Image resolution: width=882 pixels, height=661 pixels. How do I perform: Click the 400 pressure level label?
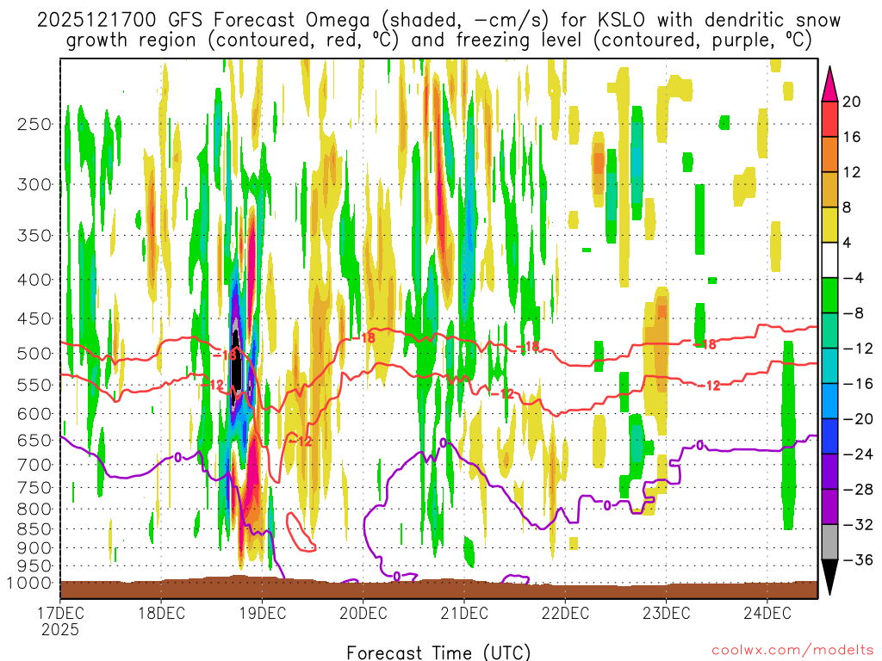click(x=34, y=280)
